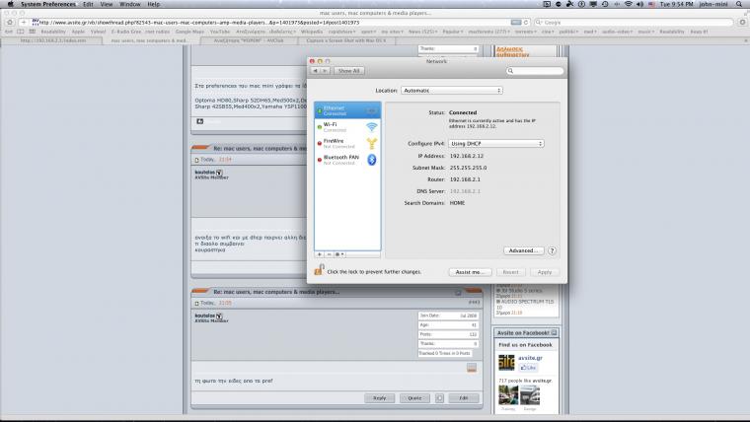
Task: Click the Bluetooth PAN icon in services list
Action: pos(373,159)
